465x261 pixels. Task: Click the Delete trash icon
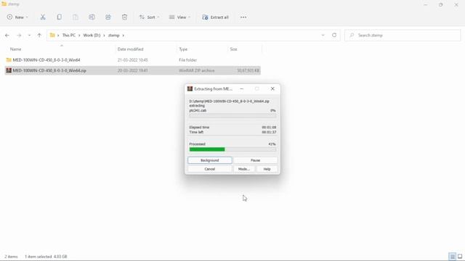click(x=124, y=17)
